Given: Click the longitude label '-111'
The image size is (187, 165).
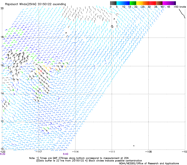Looking at the screenshot, I should [x=112, y=152].
